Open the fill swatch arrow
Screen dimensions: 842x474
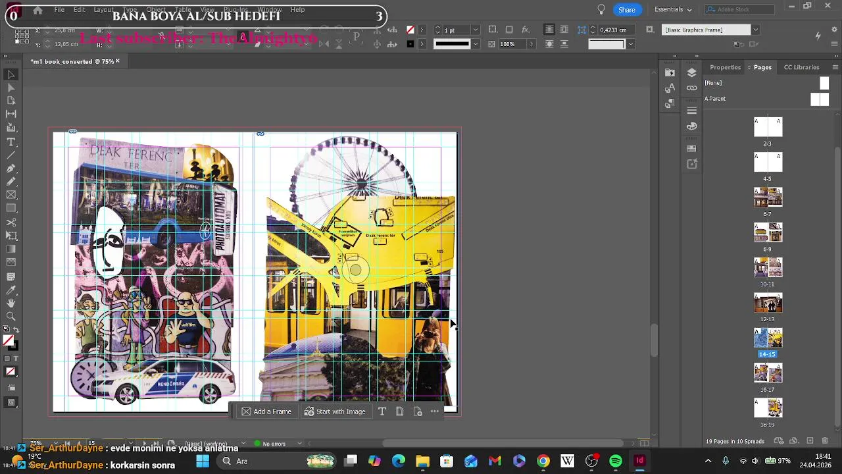click(422, 30)
